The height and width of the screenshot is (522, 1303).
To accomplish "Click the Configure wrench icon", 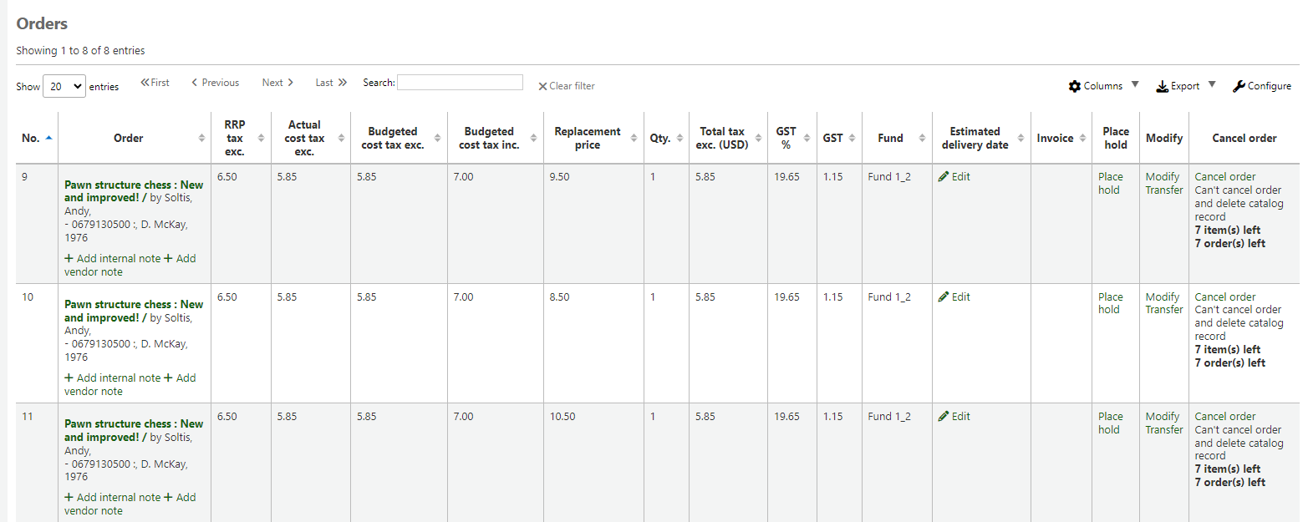I will pyautogui.click(x=1239, y=86).
